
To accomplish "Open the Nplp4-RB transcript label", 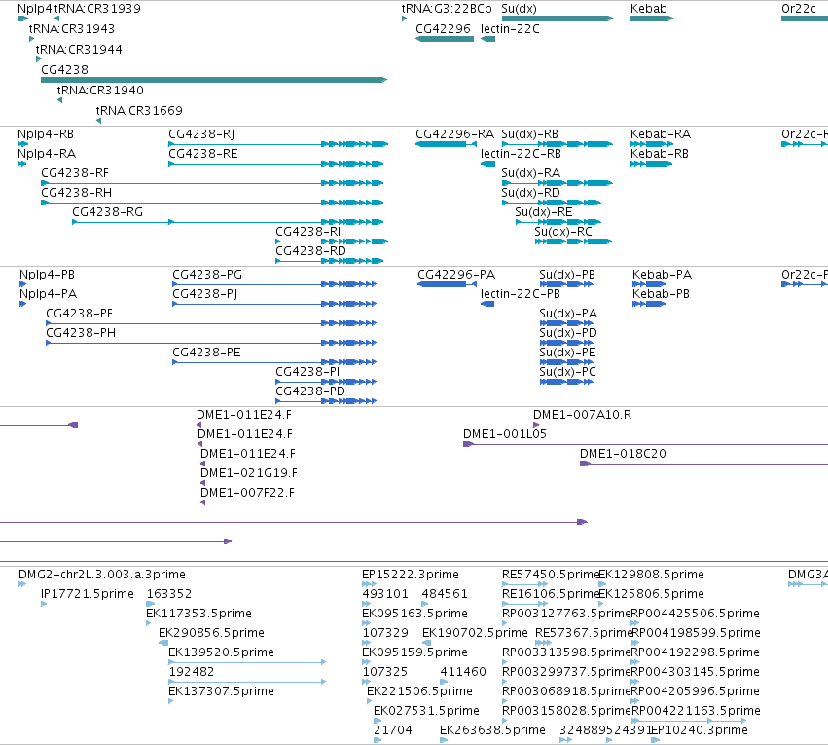I will pyautogui.click(x=46, y=134).
